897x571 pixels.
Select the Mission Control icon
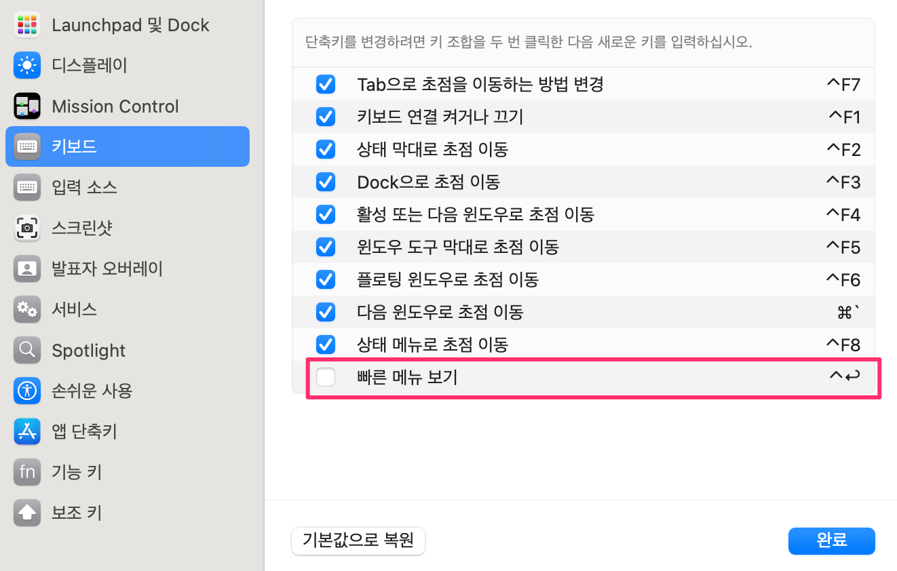click(x=27, y=106)
